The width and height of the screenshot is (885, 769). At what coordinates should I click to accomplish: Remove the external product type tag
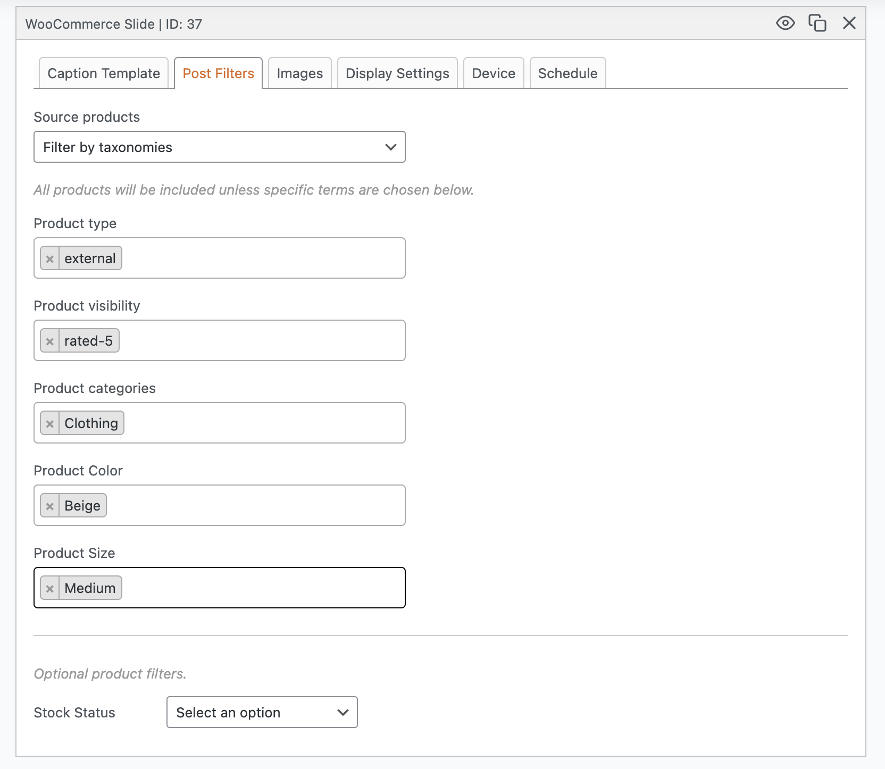(50, 259)
